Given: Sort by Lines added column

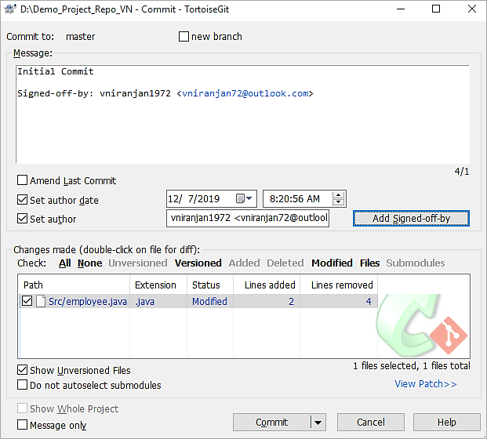Looking at the screenshot, I should [x=267, y=285].
